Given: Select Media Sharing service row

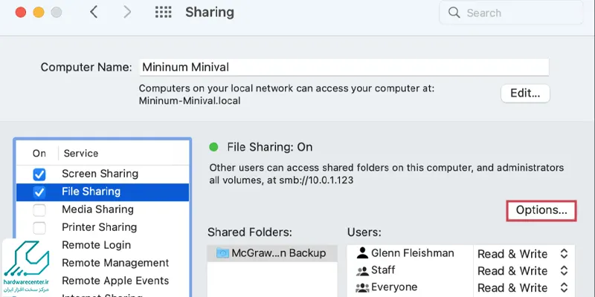Looking at the screenshot, I should (x=103, y=209).
